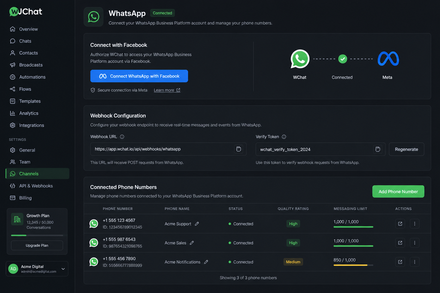This screenshot has width=440, height=293.
Task: Click Showing 3 of 3 phone numbers text
Action: [248, 278]
